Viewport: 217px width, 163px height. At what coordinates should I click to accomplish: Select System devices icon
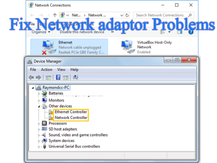[45, 141]
